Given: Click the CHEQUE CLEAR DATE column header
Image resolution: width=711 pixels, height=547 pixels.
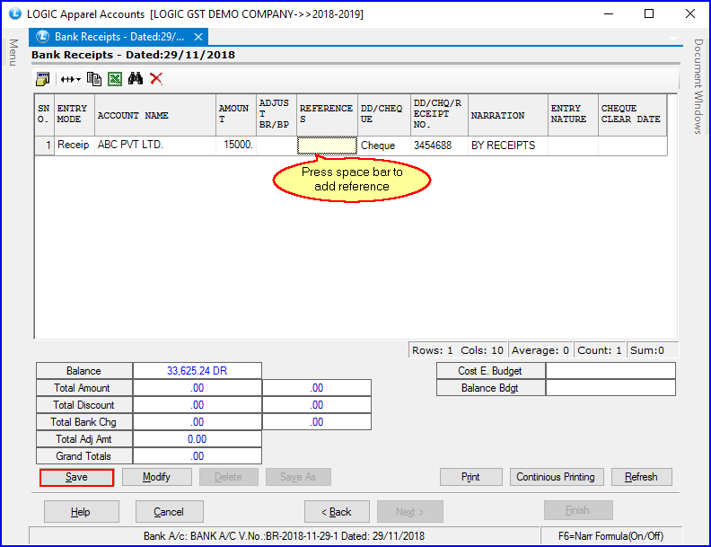Looking at the screenshot, I should click(632, 115).
